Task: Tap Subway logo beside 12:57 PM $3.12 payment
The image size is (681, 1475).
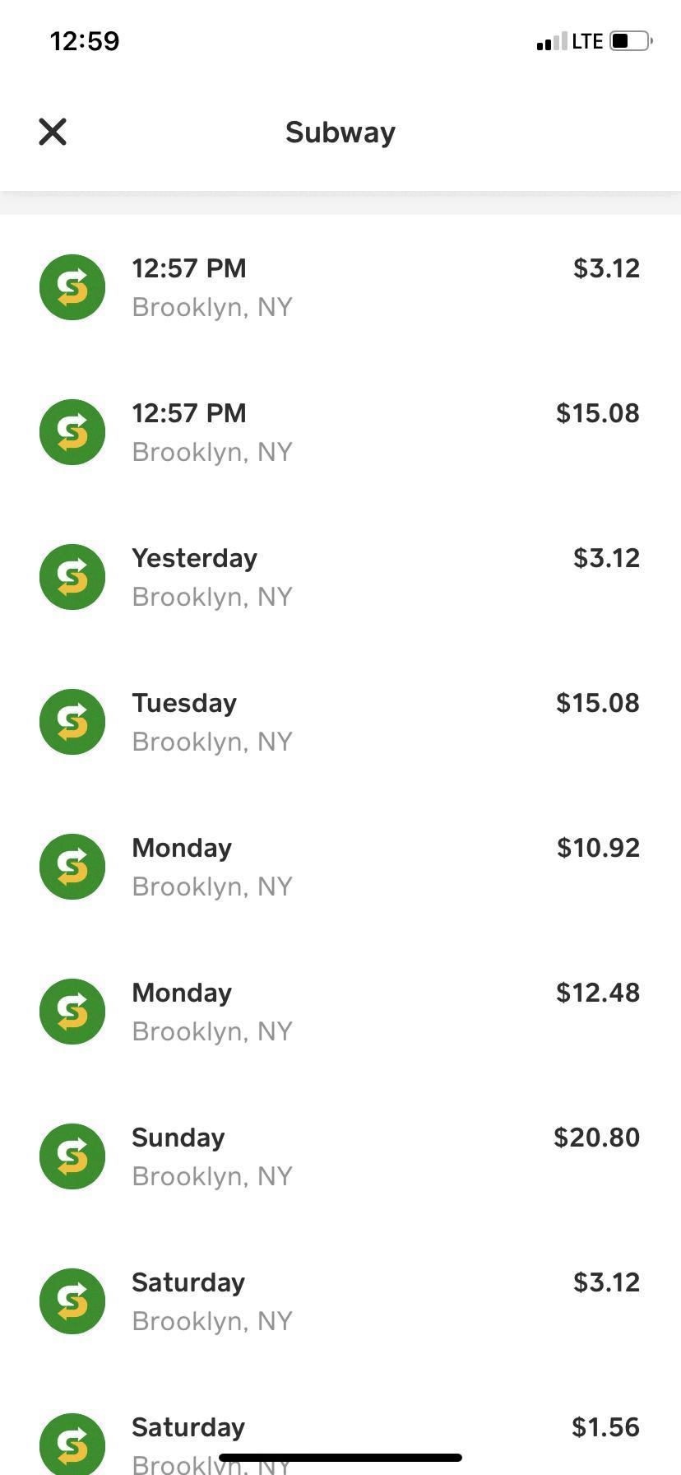Action: [x=72, y=287]
